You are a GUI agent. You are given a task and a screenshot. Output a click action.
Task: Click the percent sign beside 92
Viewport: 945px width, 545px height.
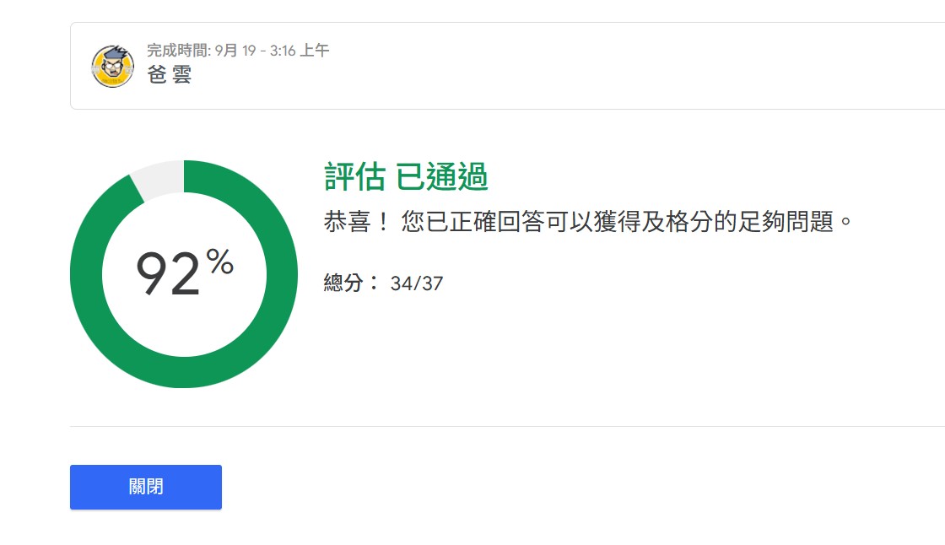(219, 262)
